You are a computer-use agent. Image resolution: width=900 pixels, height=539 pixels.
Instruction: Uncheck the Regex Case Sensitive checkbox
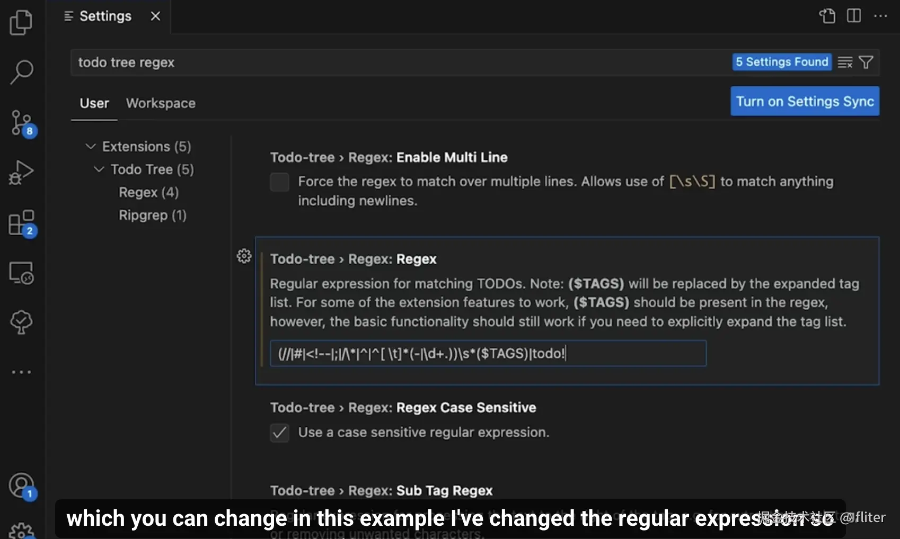(x=280, y=433)
